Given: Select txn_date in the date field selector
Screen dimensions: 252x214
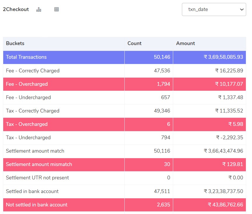Looking at the screenshot, I should point(214,10).
